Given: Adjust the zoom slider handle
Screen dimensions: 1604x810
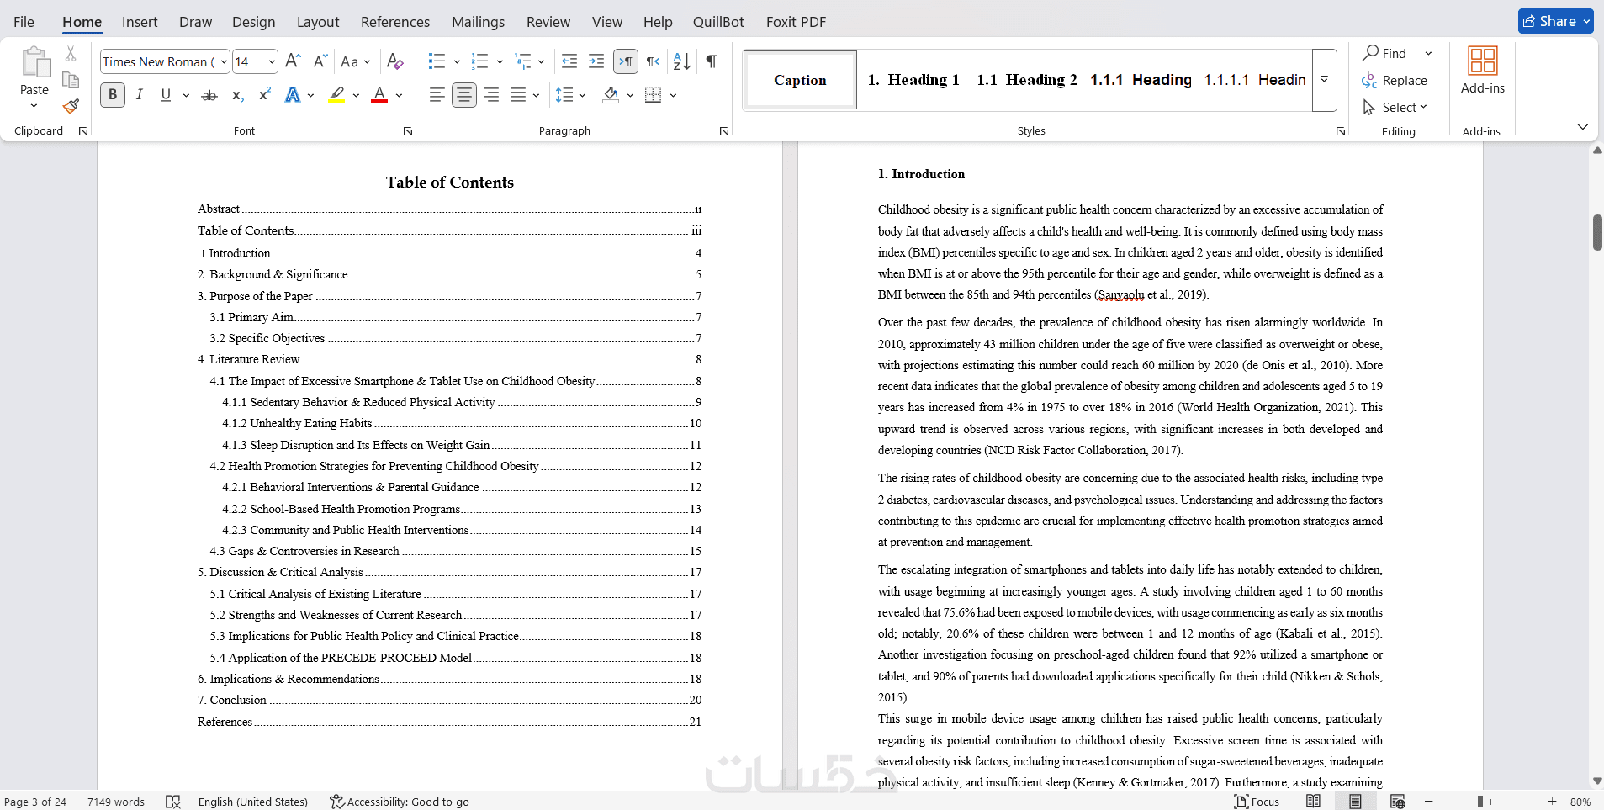Looking at the screenshot, I should tap(1480, 802).
